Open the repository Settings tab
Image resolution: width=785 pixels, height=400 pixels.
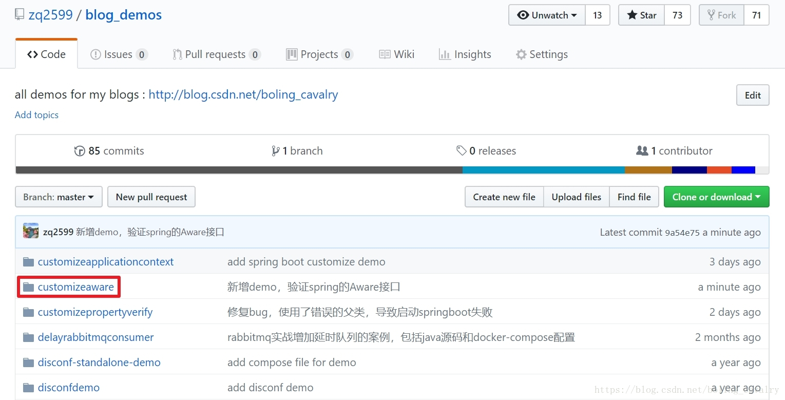542,54
